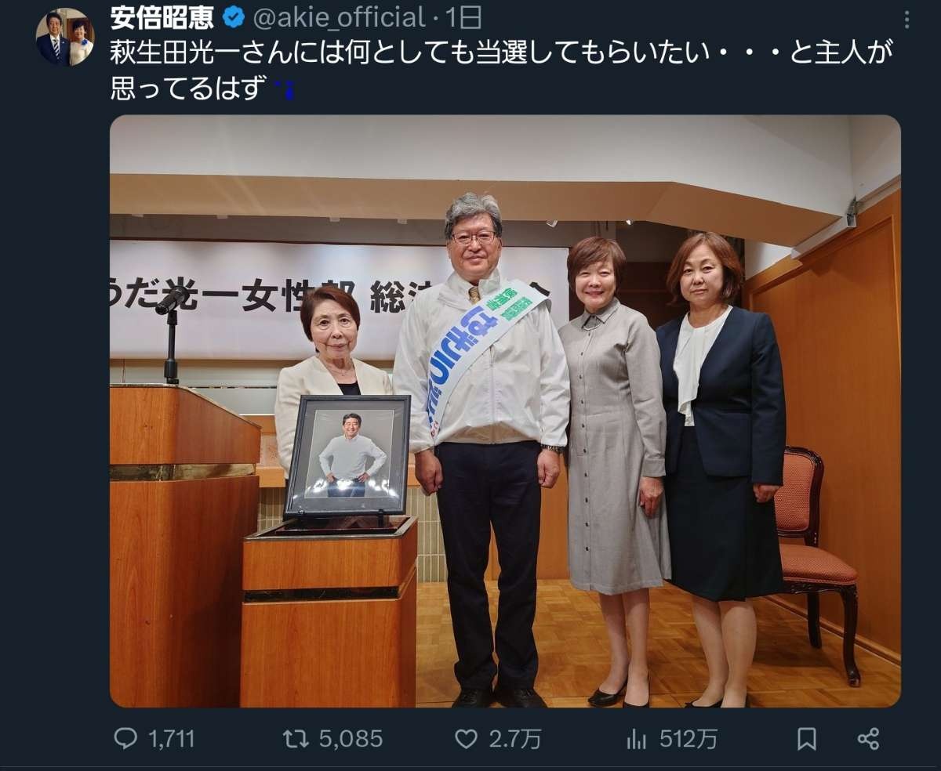Open the author's profile avatar
The image size is (941, 771).
64,37
